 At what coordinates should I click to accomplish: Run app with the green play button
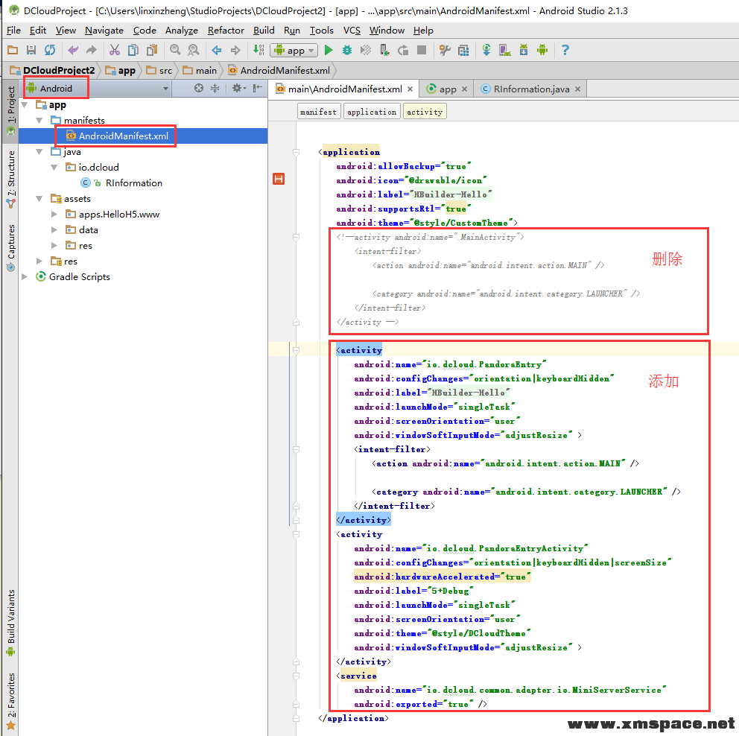pyautogui.click(x=329, y=50)
